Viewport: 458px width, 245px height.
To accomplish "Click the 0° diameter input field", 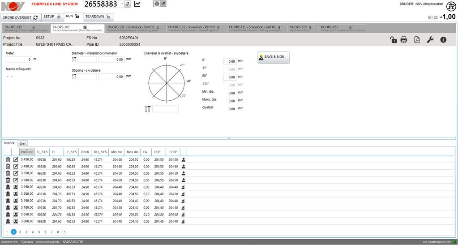I will [x=230, y=61].
